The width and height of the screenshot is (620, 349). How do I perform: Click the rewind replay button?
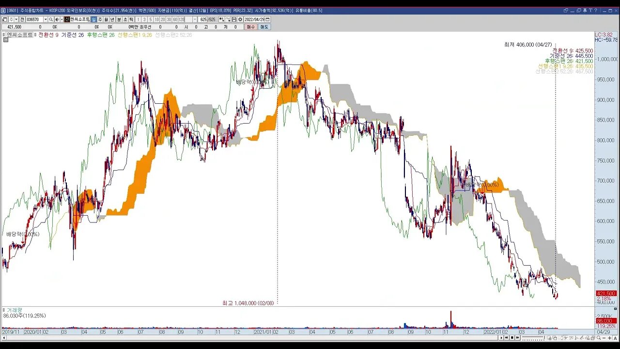(x=507, y=338)
